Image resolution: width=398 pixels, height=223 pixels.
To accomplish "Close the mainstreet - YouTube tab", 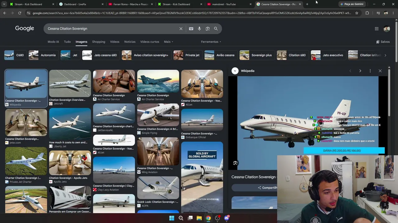I will pyautogui.click(x=251, y=4).
